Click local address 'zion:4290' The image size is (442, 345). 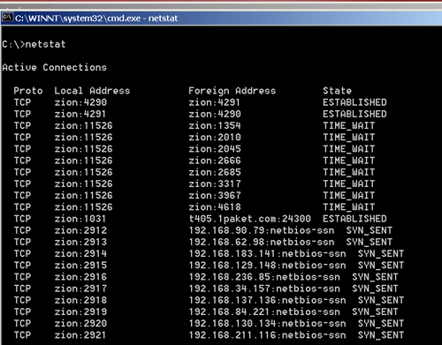tap(80, 102)
